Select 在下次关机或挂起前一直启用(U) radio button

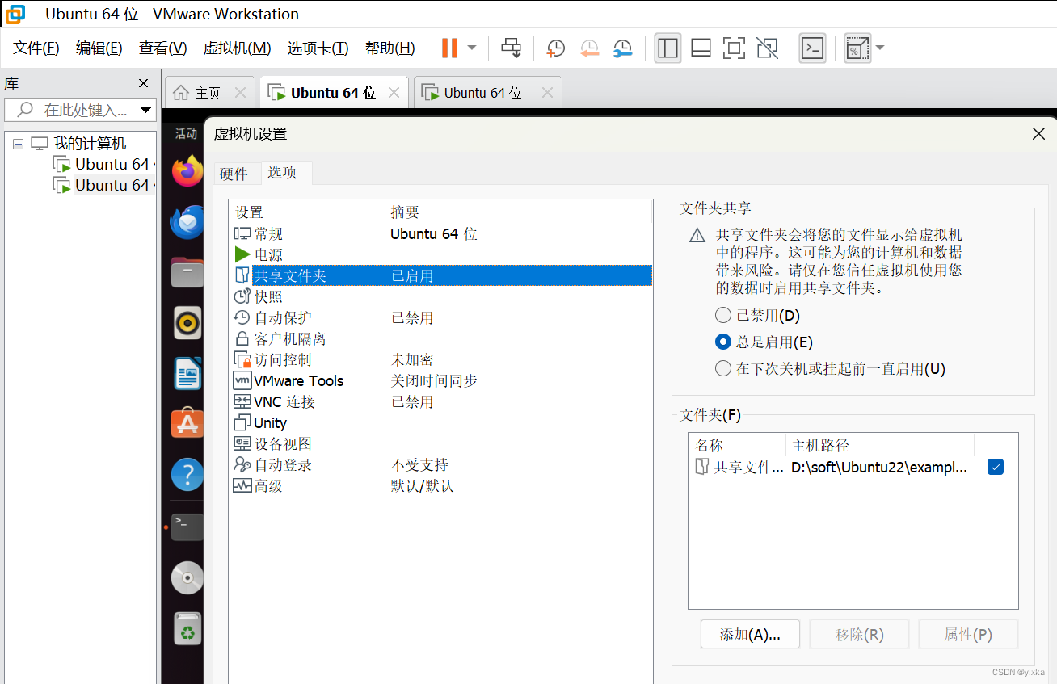(723, 368)
